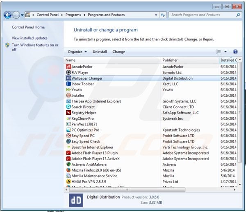This screenshot has height=212, width=246.
Task: Open Turn Windows features on or off
Action: pyautogui.click(x=35, y=47)
